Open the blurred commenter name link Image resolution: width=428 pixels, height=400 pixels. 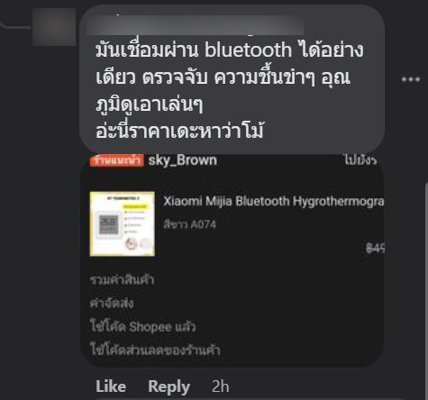196,25
